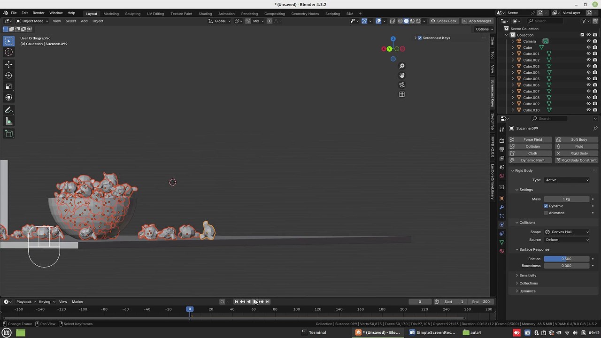601x338 pixels.
Task: Open the Object properties tab icon
Action: 501,198
